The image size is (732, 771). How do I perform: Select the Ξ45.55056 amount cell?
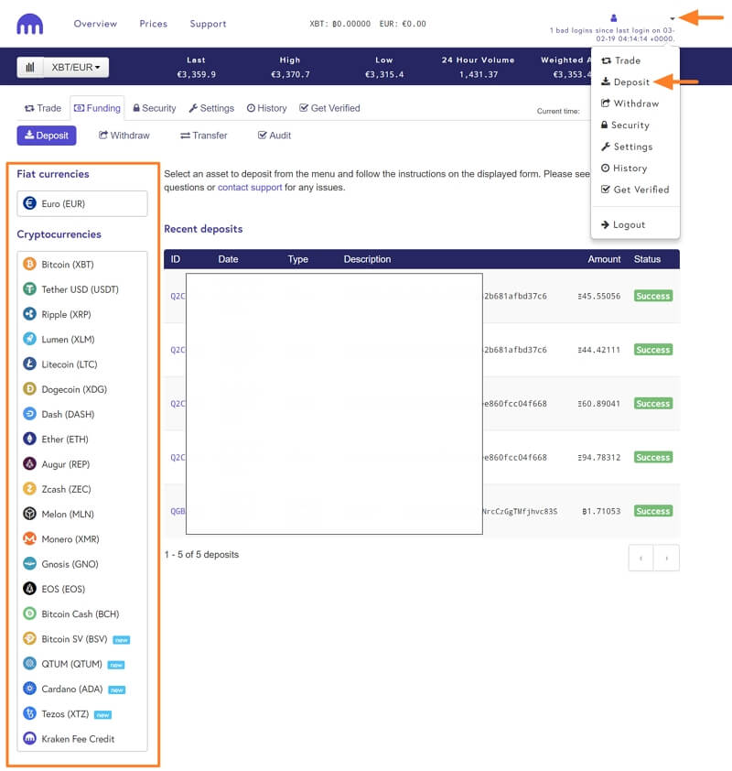(599, 296)
